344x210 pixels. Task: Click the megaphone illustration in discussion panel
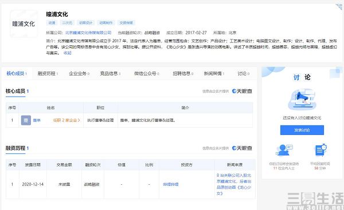pos(302,100)
